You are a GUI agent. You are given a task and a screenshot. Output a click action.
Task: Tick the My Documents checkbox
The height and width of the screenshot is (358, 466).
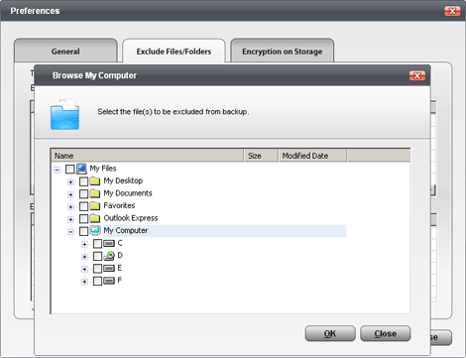(83, 193)
